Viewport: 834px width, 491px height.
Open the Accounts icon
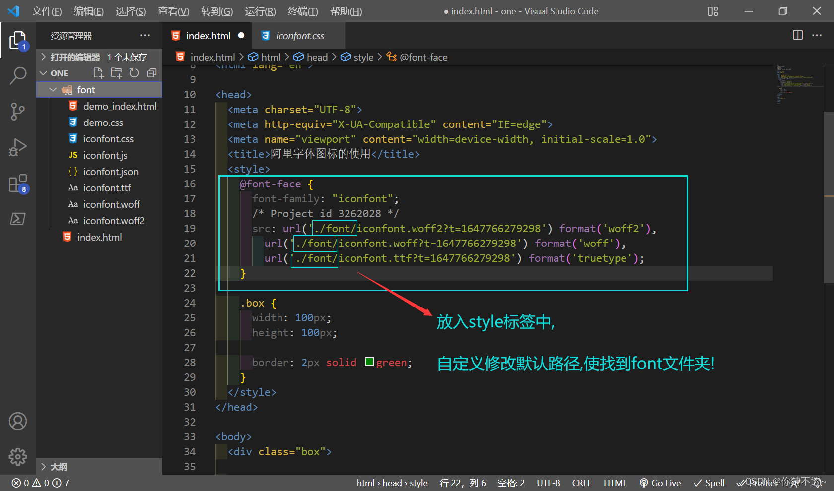pyautogui.click(x=18, y=421)
